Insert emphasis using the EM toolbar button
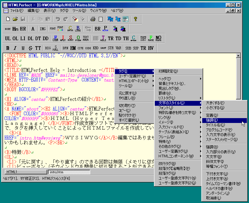Screen dimensions: 249x203 tap(73, 48)
